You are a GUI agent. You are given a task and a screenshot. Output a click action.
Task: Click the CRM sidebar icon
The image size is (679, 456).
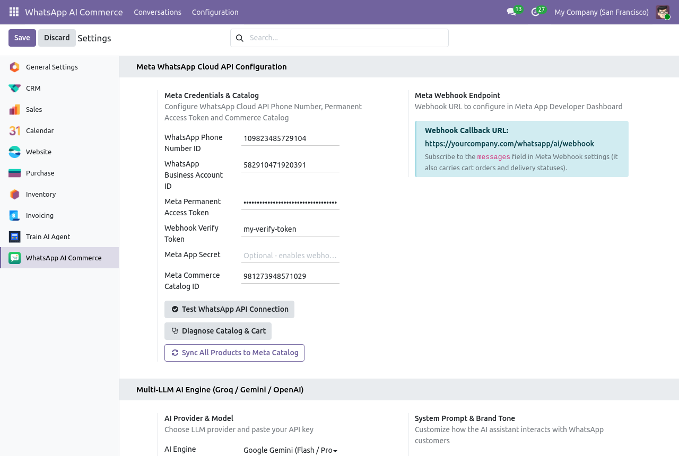point(15,88)
